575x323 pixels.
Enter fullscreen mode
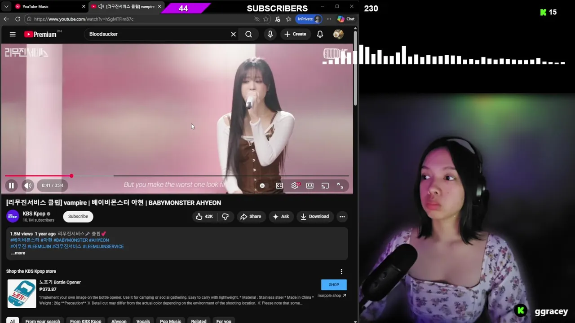click(340, 186)
